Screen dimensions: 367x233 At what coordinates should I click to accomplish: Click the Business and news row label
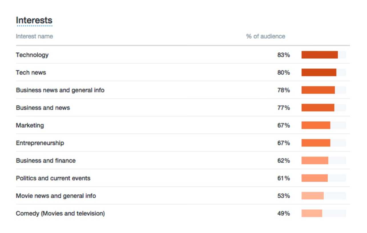[43, 108]
